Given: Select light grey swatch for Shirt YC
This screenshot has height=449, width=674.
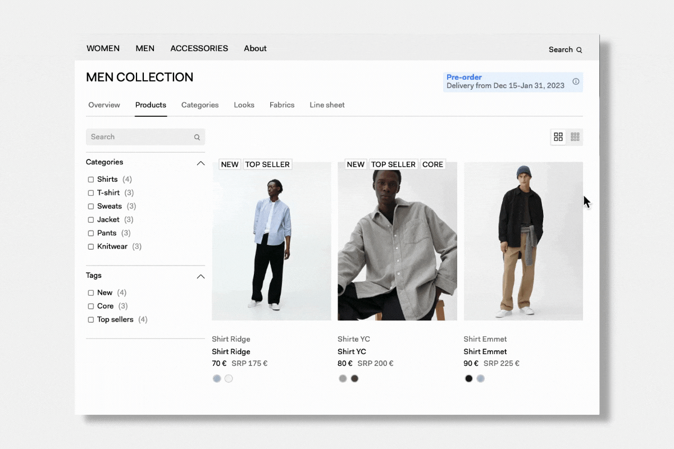Looking at the screenshot, I should pyautogui.click(x=343, y=379).
